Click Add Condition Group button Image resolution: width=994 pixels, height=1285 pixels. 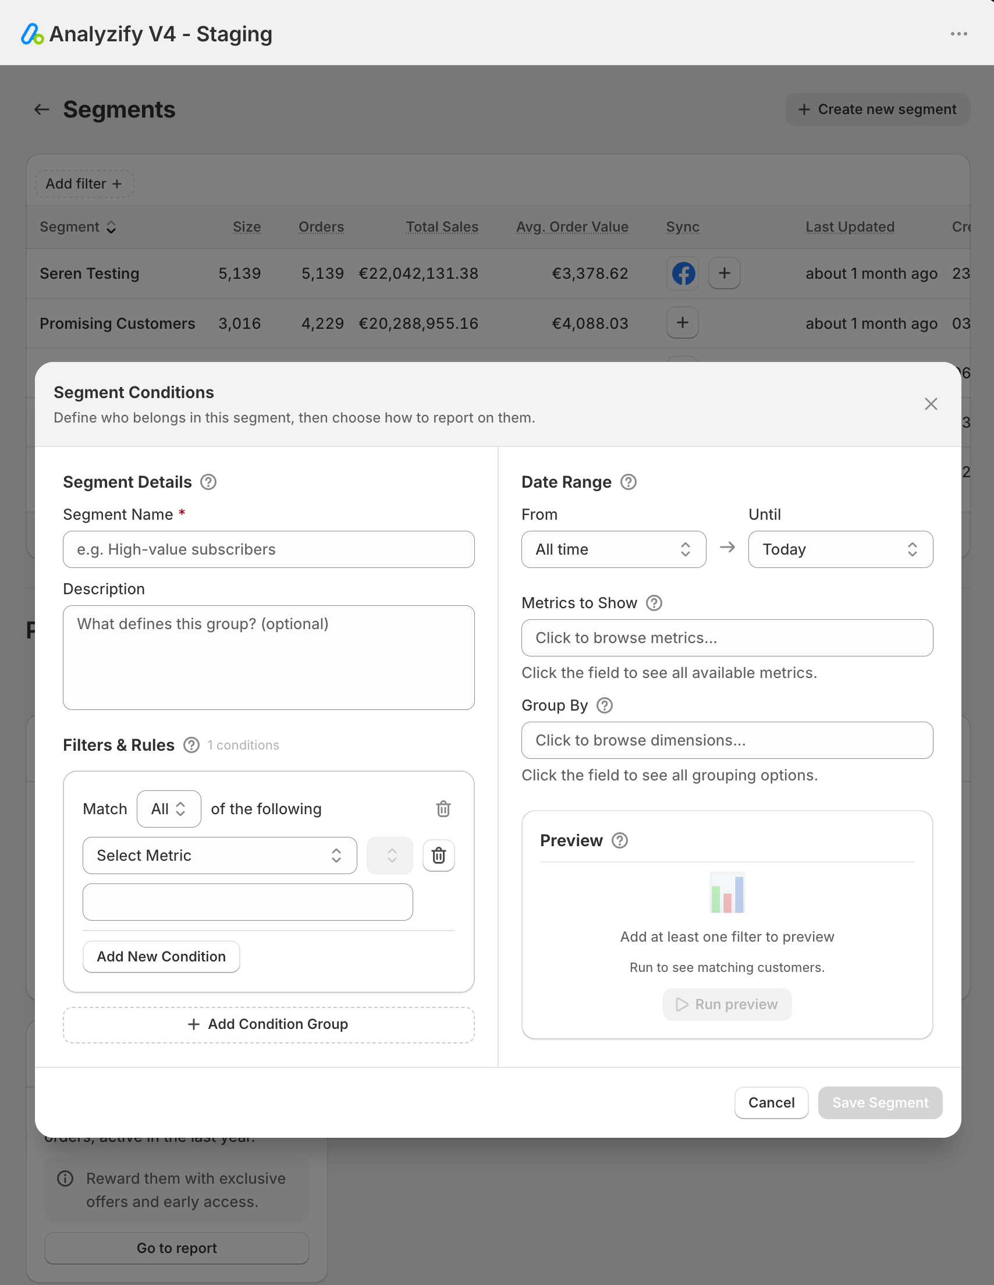click(268, 1025)
